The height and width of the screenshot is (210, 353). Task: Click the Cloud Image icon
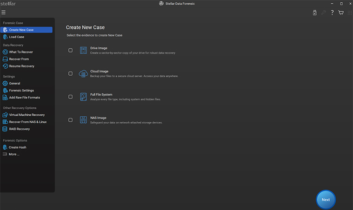(x=83, y=73)
